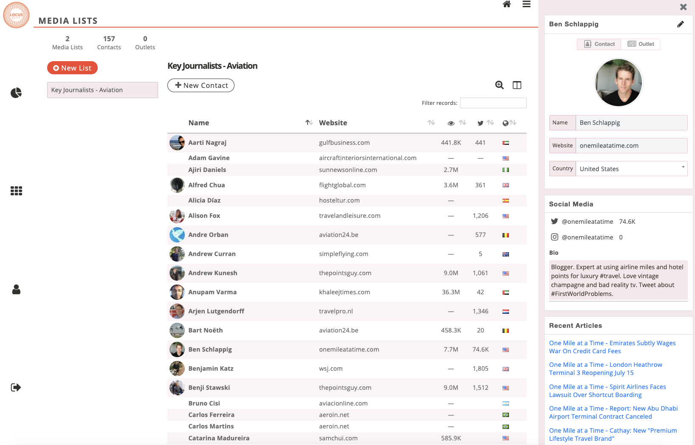This screenshot has width=695, height=445.
Task: Sort by Name column arrows
Action: [309, 123]
